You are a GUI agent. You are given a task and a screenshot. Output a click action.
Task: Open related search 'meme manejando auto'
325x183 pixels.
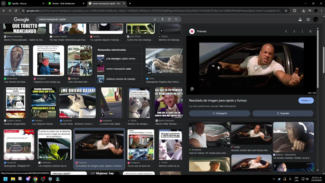point(119,69)
